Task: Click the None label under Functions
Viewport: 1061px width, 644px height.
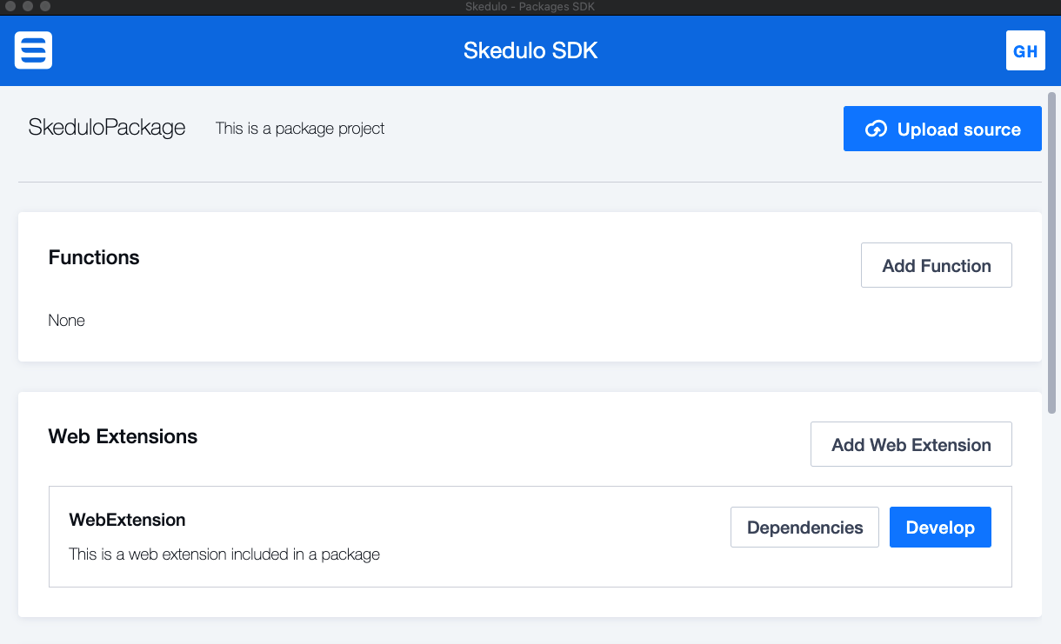Action: click(66, 320)
